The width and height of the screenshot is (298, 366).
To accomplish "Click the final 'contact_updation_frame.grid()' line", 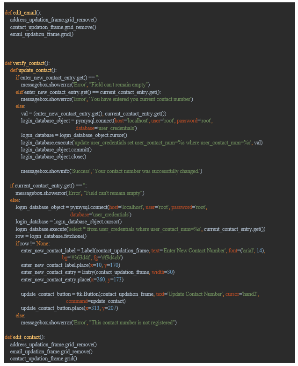I will [x=44, y=359].
